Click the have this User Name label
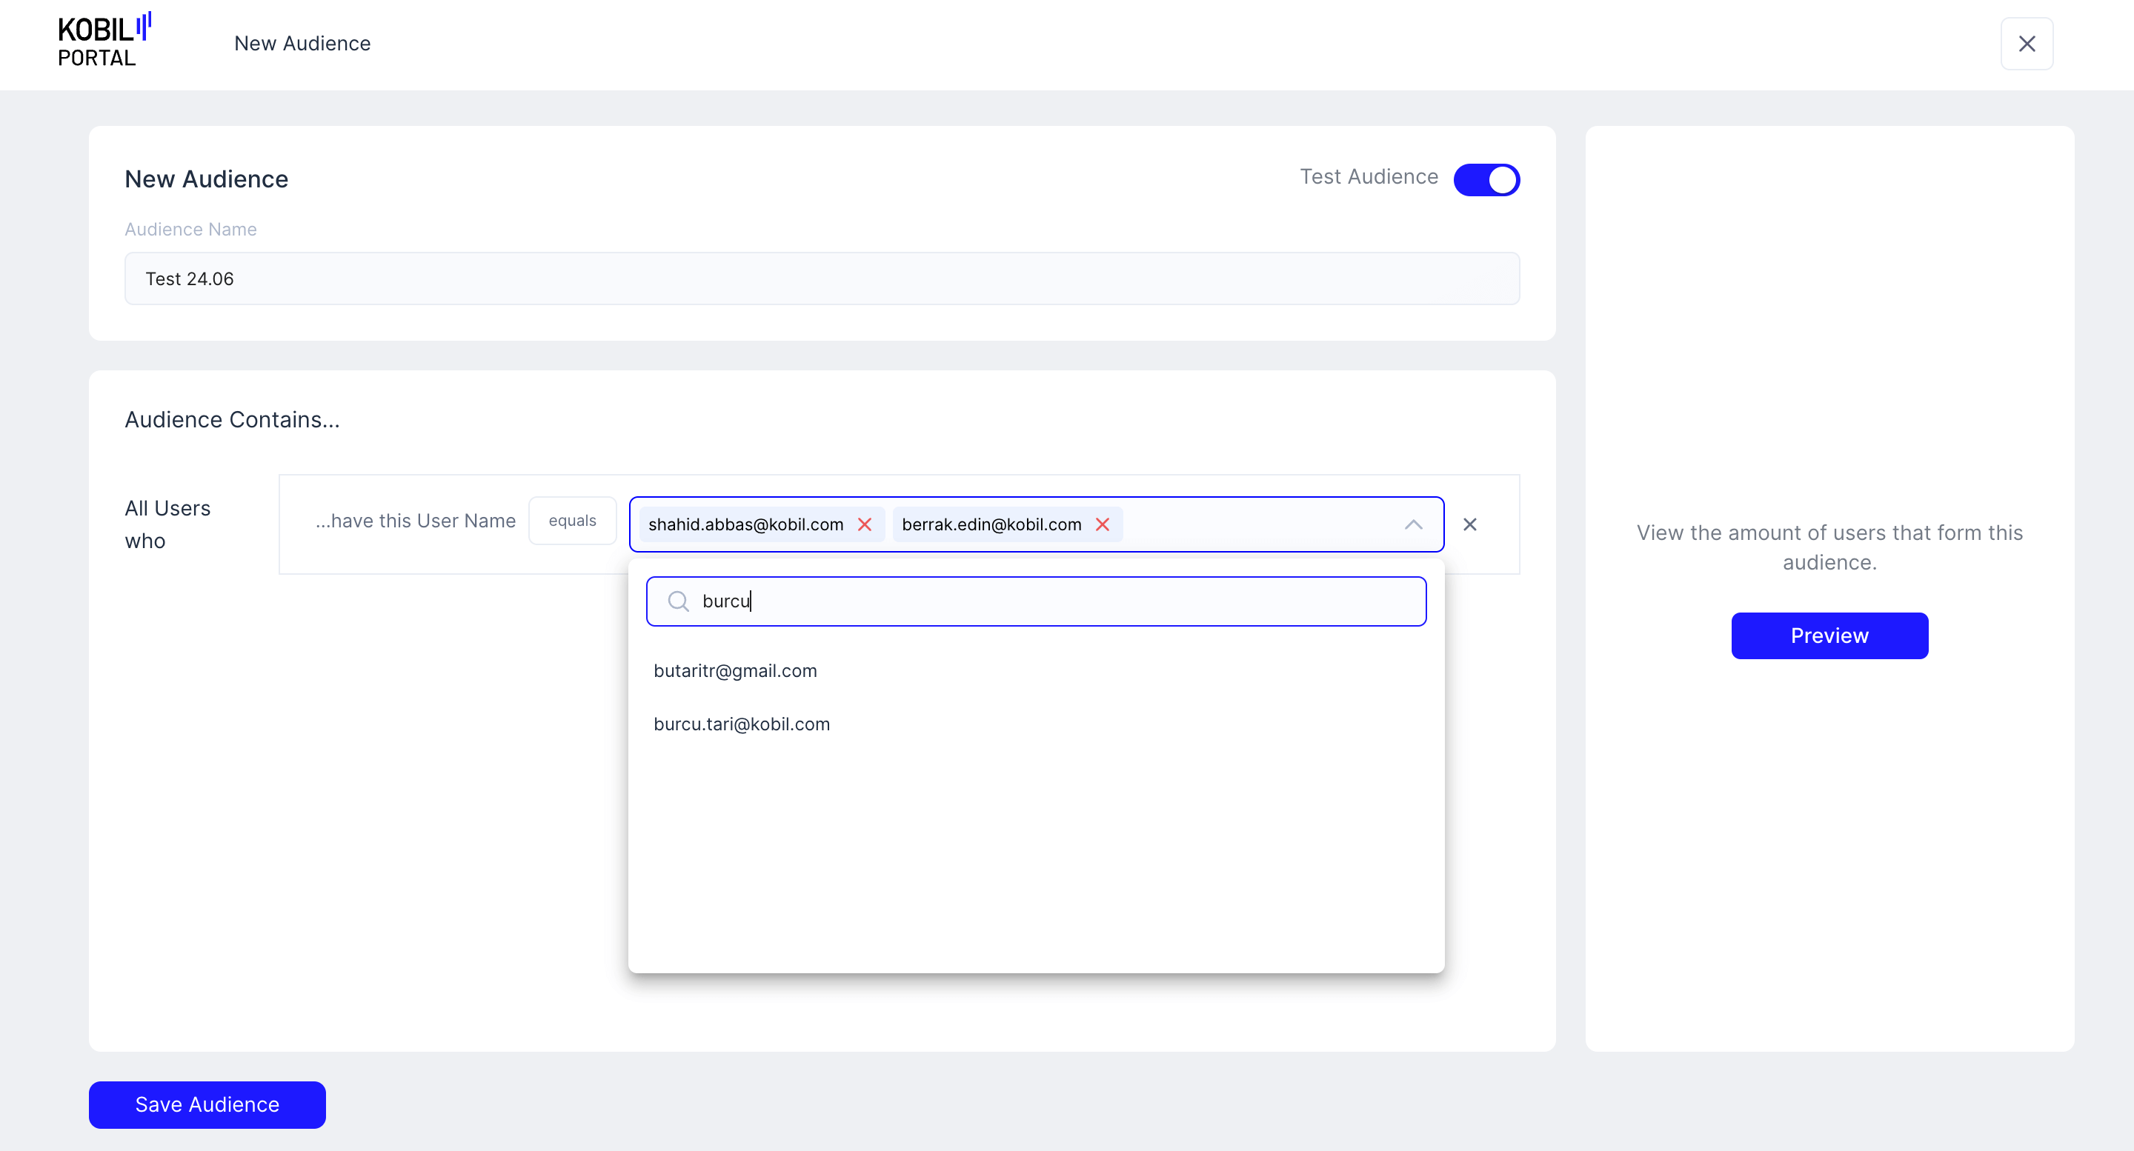Viewport: 2134px width, 1151px height. click(415, 521)
